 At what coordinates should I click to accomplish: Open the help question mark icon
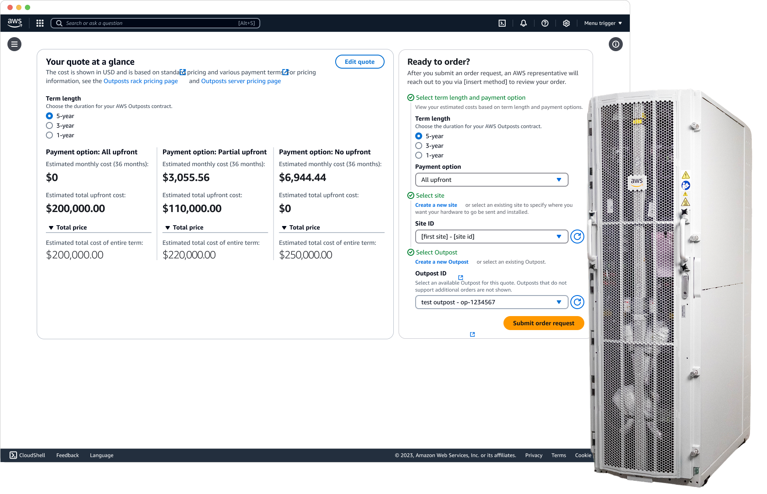(x=545, y=23)
